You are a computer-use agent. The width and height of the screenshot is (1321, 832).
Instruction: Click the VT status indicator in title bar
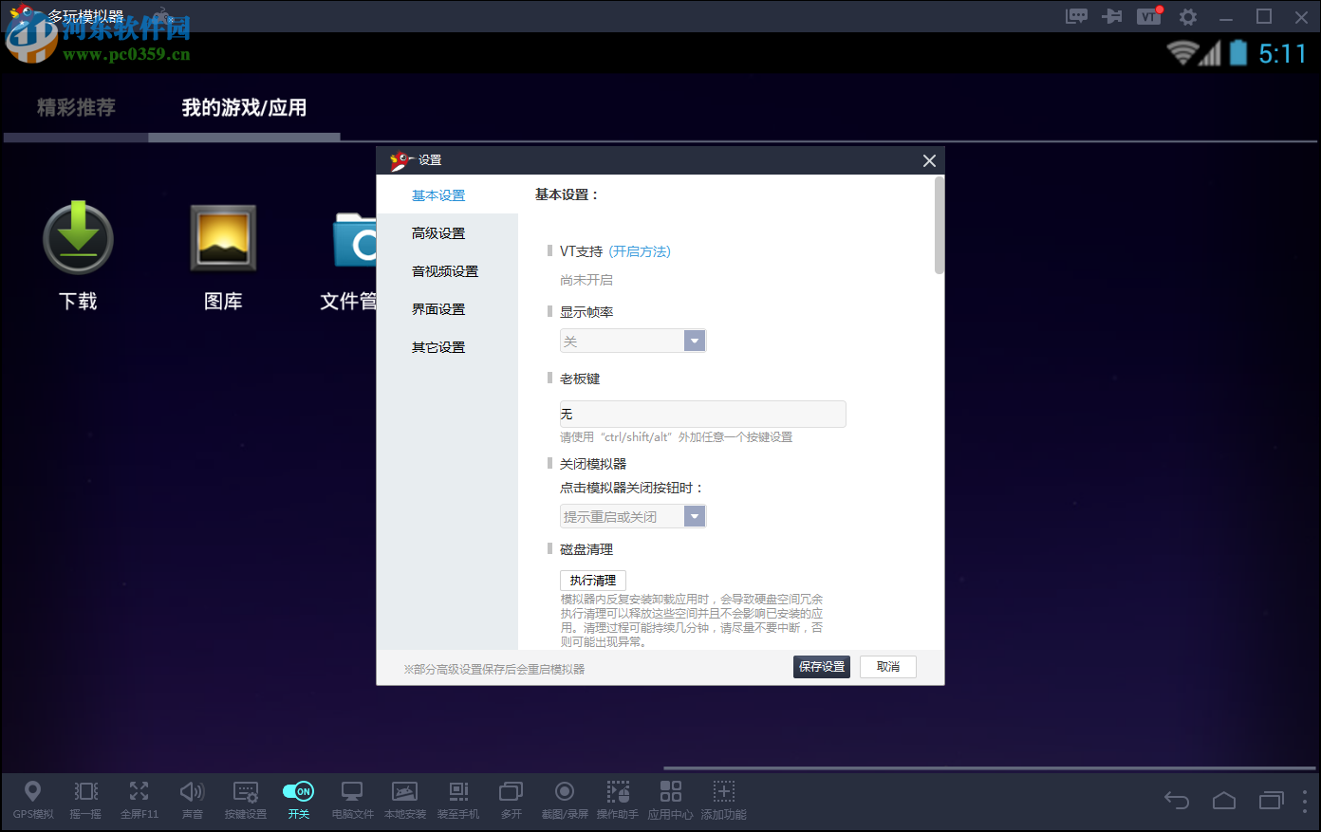tap(1148, 16)
